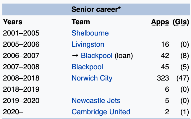Click the 2008–2018 years cell
191x119 pixels.
coord(21,78)
